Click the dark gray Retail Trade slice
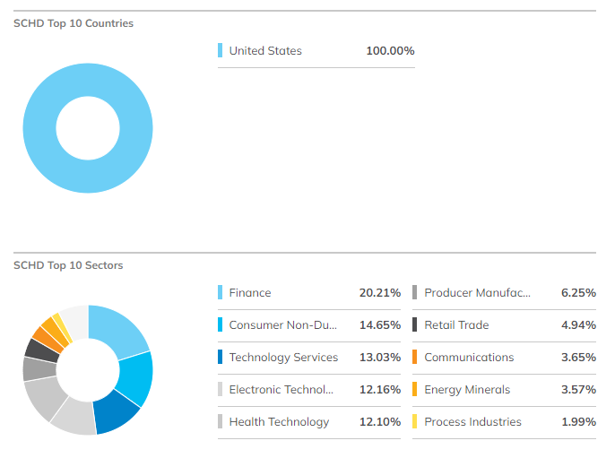The image size is (615, 458). (40, 350)
